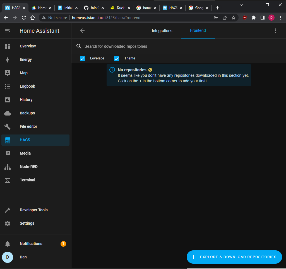Open the Energy panel
This screenshot has width=286, height=269.
pos(35,60)
